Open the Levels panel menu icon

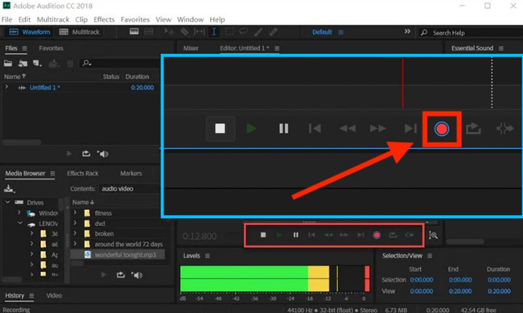[208, 256]
